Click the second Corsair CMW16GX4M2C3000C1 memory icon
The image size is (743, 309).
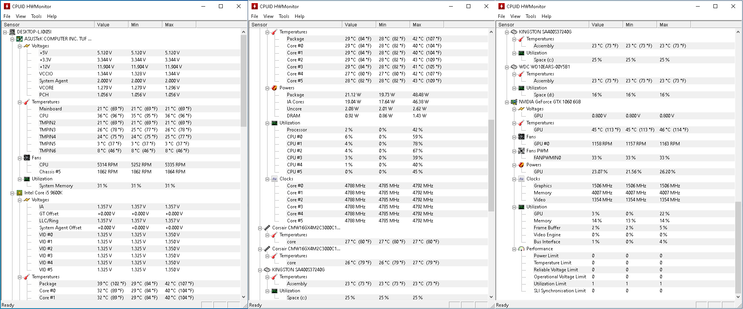[267, 249]
